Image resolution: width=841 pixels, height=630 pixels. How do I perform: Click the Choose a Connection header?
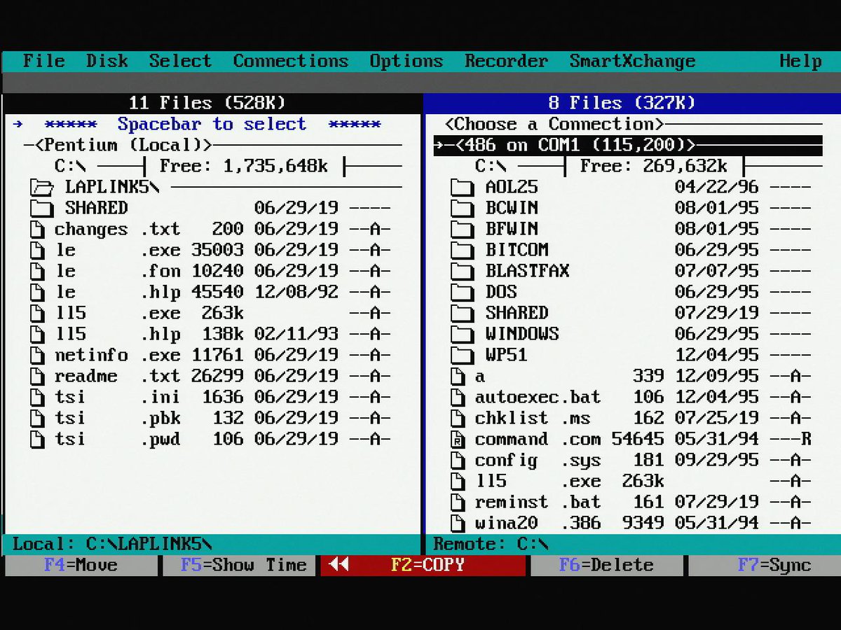coord(554,124)
